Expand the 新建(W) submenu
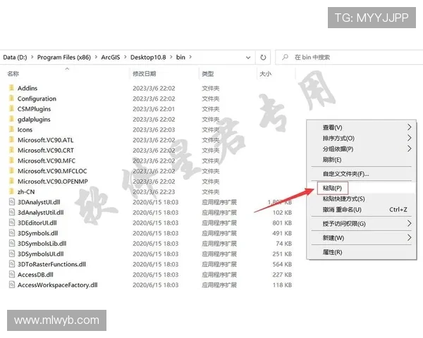The height and width of the screenshot is (338, 423). point(409,238)
